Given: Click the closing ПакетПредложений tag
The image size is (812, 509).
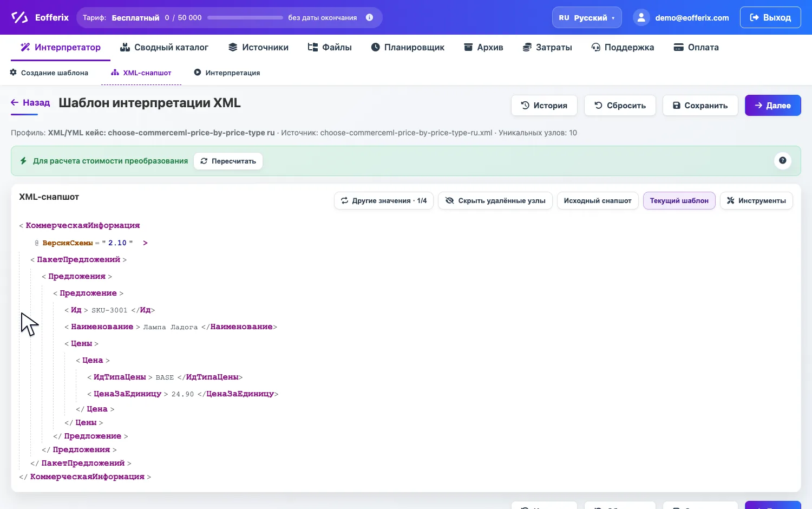Looking at the screenshot, I should click(x=83, y=463).
